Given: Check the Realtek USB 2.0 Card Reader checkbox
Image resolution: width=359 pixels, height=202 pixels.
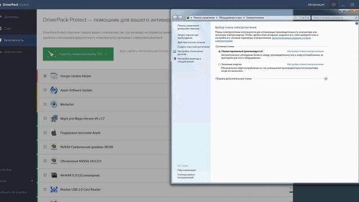Looking at the screenshot, I should [45, 190].
